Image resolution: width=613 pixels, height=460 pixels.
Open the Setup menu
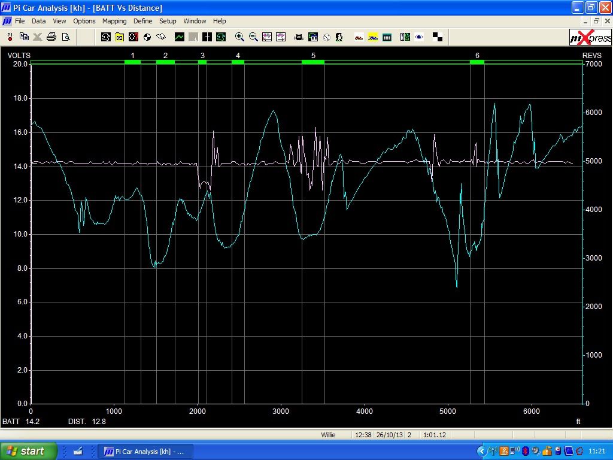168,21
